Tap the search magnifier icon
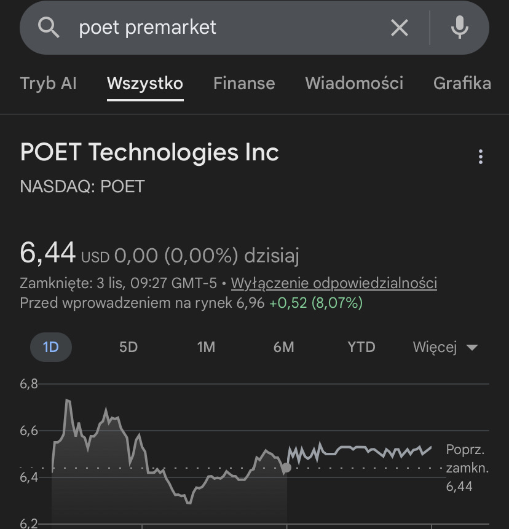This screenshot has height=529, width=509. tap(49, 28)
